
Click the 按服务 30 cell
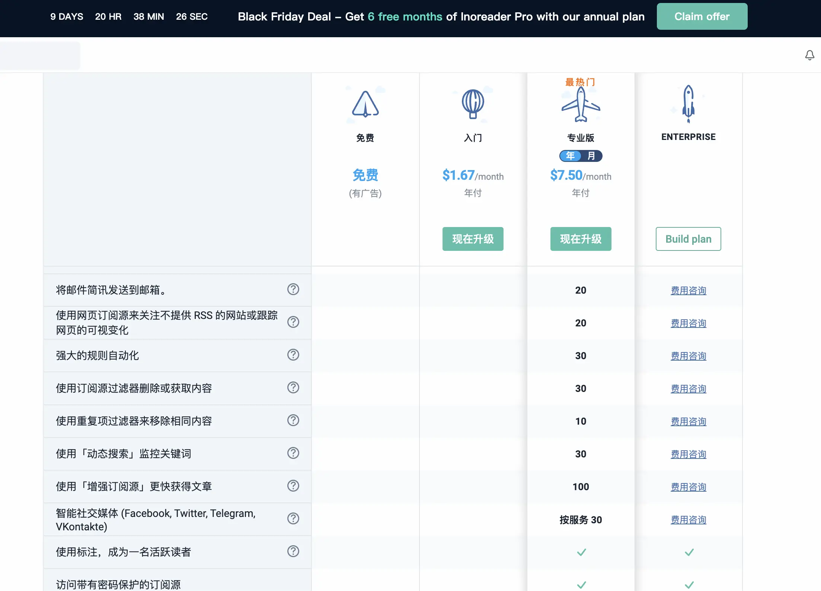coord(581,520)
